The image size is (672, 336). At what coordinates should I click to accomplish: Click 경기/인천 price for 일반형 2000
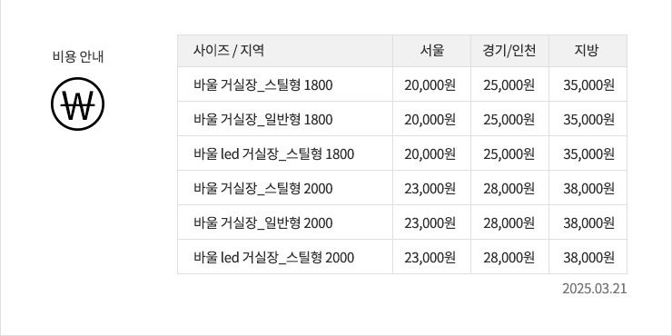(509, 222)
